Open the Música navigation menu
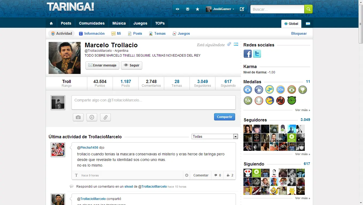Viewport: 363px width, 205px height. click(x=119, y=23)
